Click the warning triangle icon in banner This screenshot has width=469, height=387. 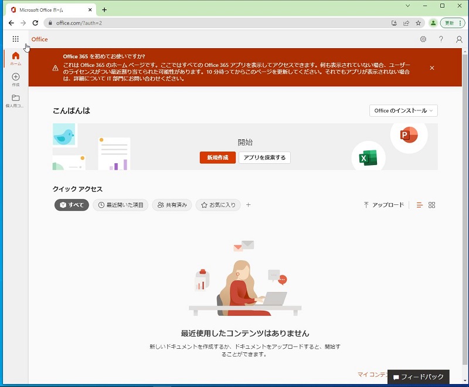pyautogui.click(x=55, y=68)
